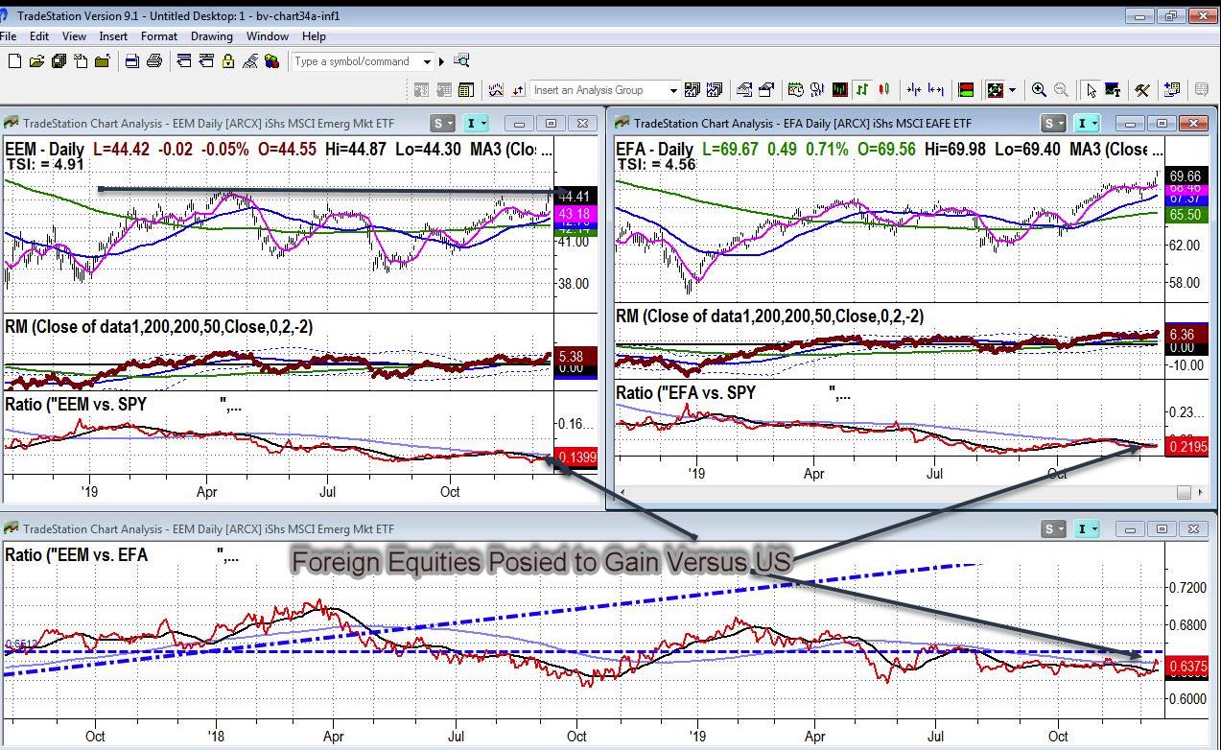Click the greyed Zoom Out magnifier icon
This screenshot has width=1221, height=750.
tap(1061, 89)
